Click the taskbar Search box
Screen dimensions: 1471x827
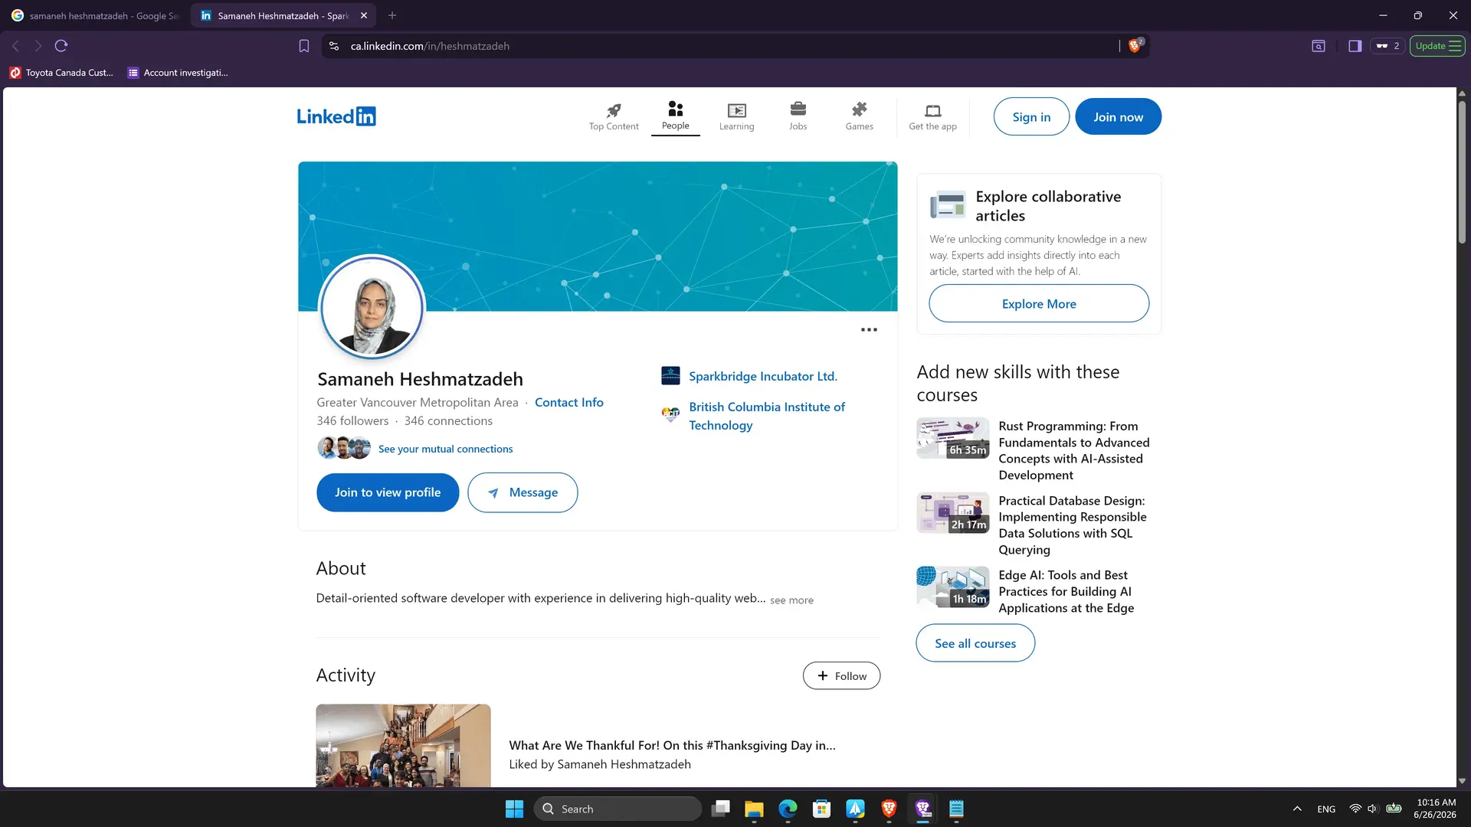pyautogui.click(x=618, y=809)
